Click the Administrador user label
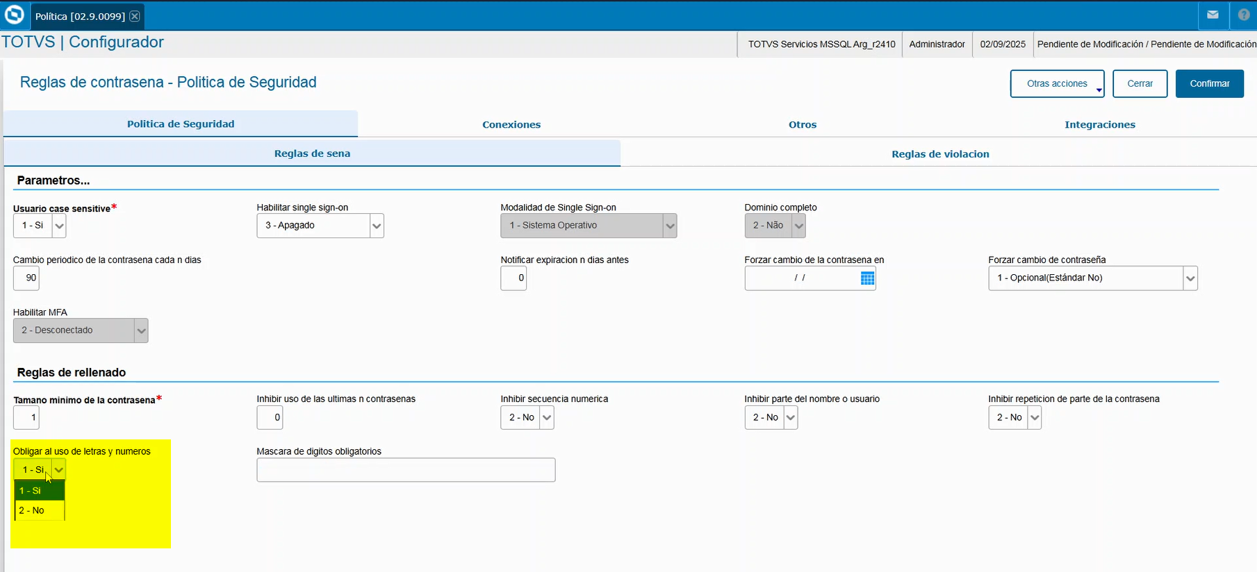 point(937,44)
